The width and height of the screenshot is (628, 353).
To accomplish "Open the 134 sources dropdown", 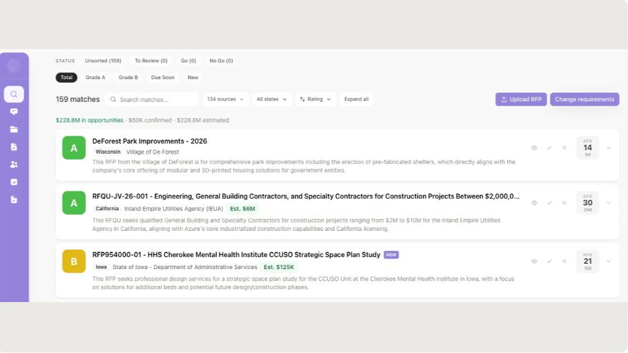I will tap(225, 99).
